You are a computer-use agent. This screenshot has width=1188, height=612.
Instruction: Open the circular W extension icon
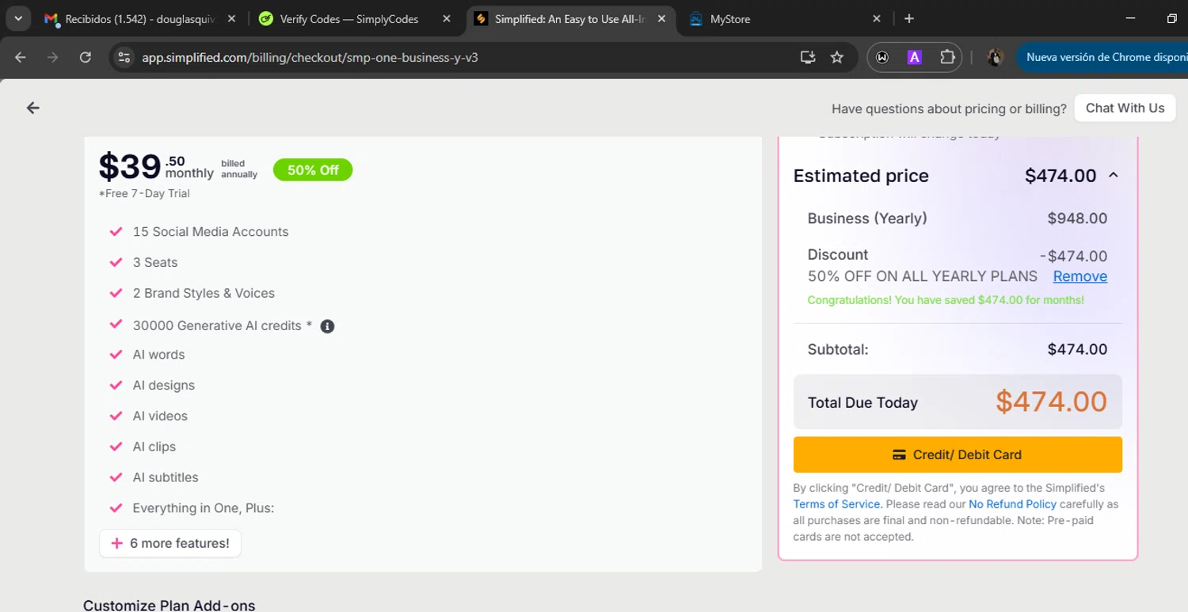882,57
